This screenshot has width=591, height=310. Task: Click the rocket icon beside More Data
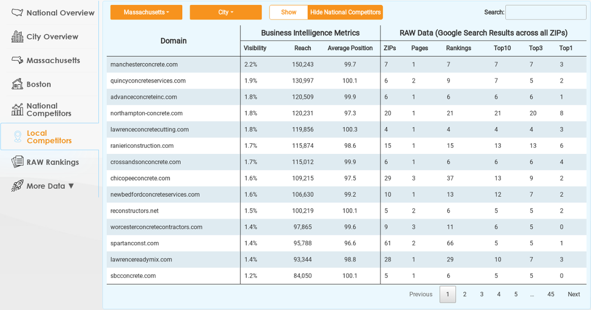coord(18,186)
